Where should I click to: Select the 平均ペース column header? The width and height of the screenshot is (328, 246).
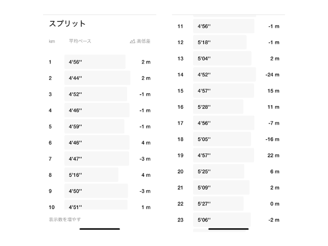pyautogui.click(x=80, y=41)
